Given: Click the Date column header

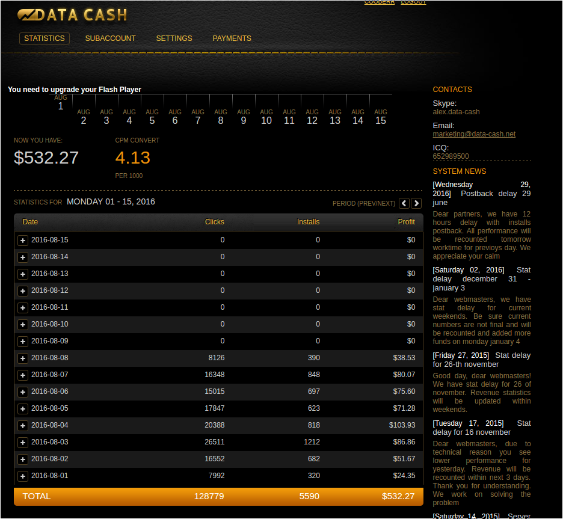Looking at the screenshot, I should tap(30, 222).
